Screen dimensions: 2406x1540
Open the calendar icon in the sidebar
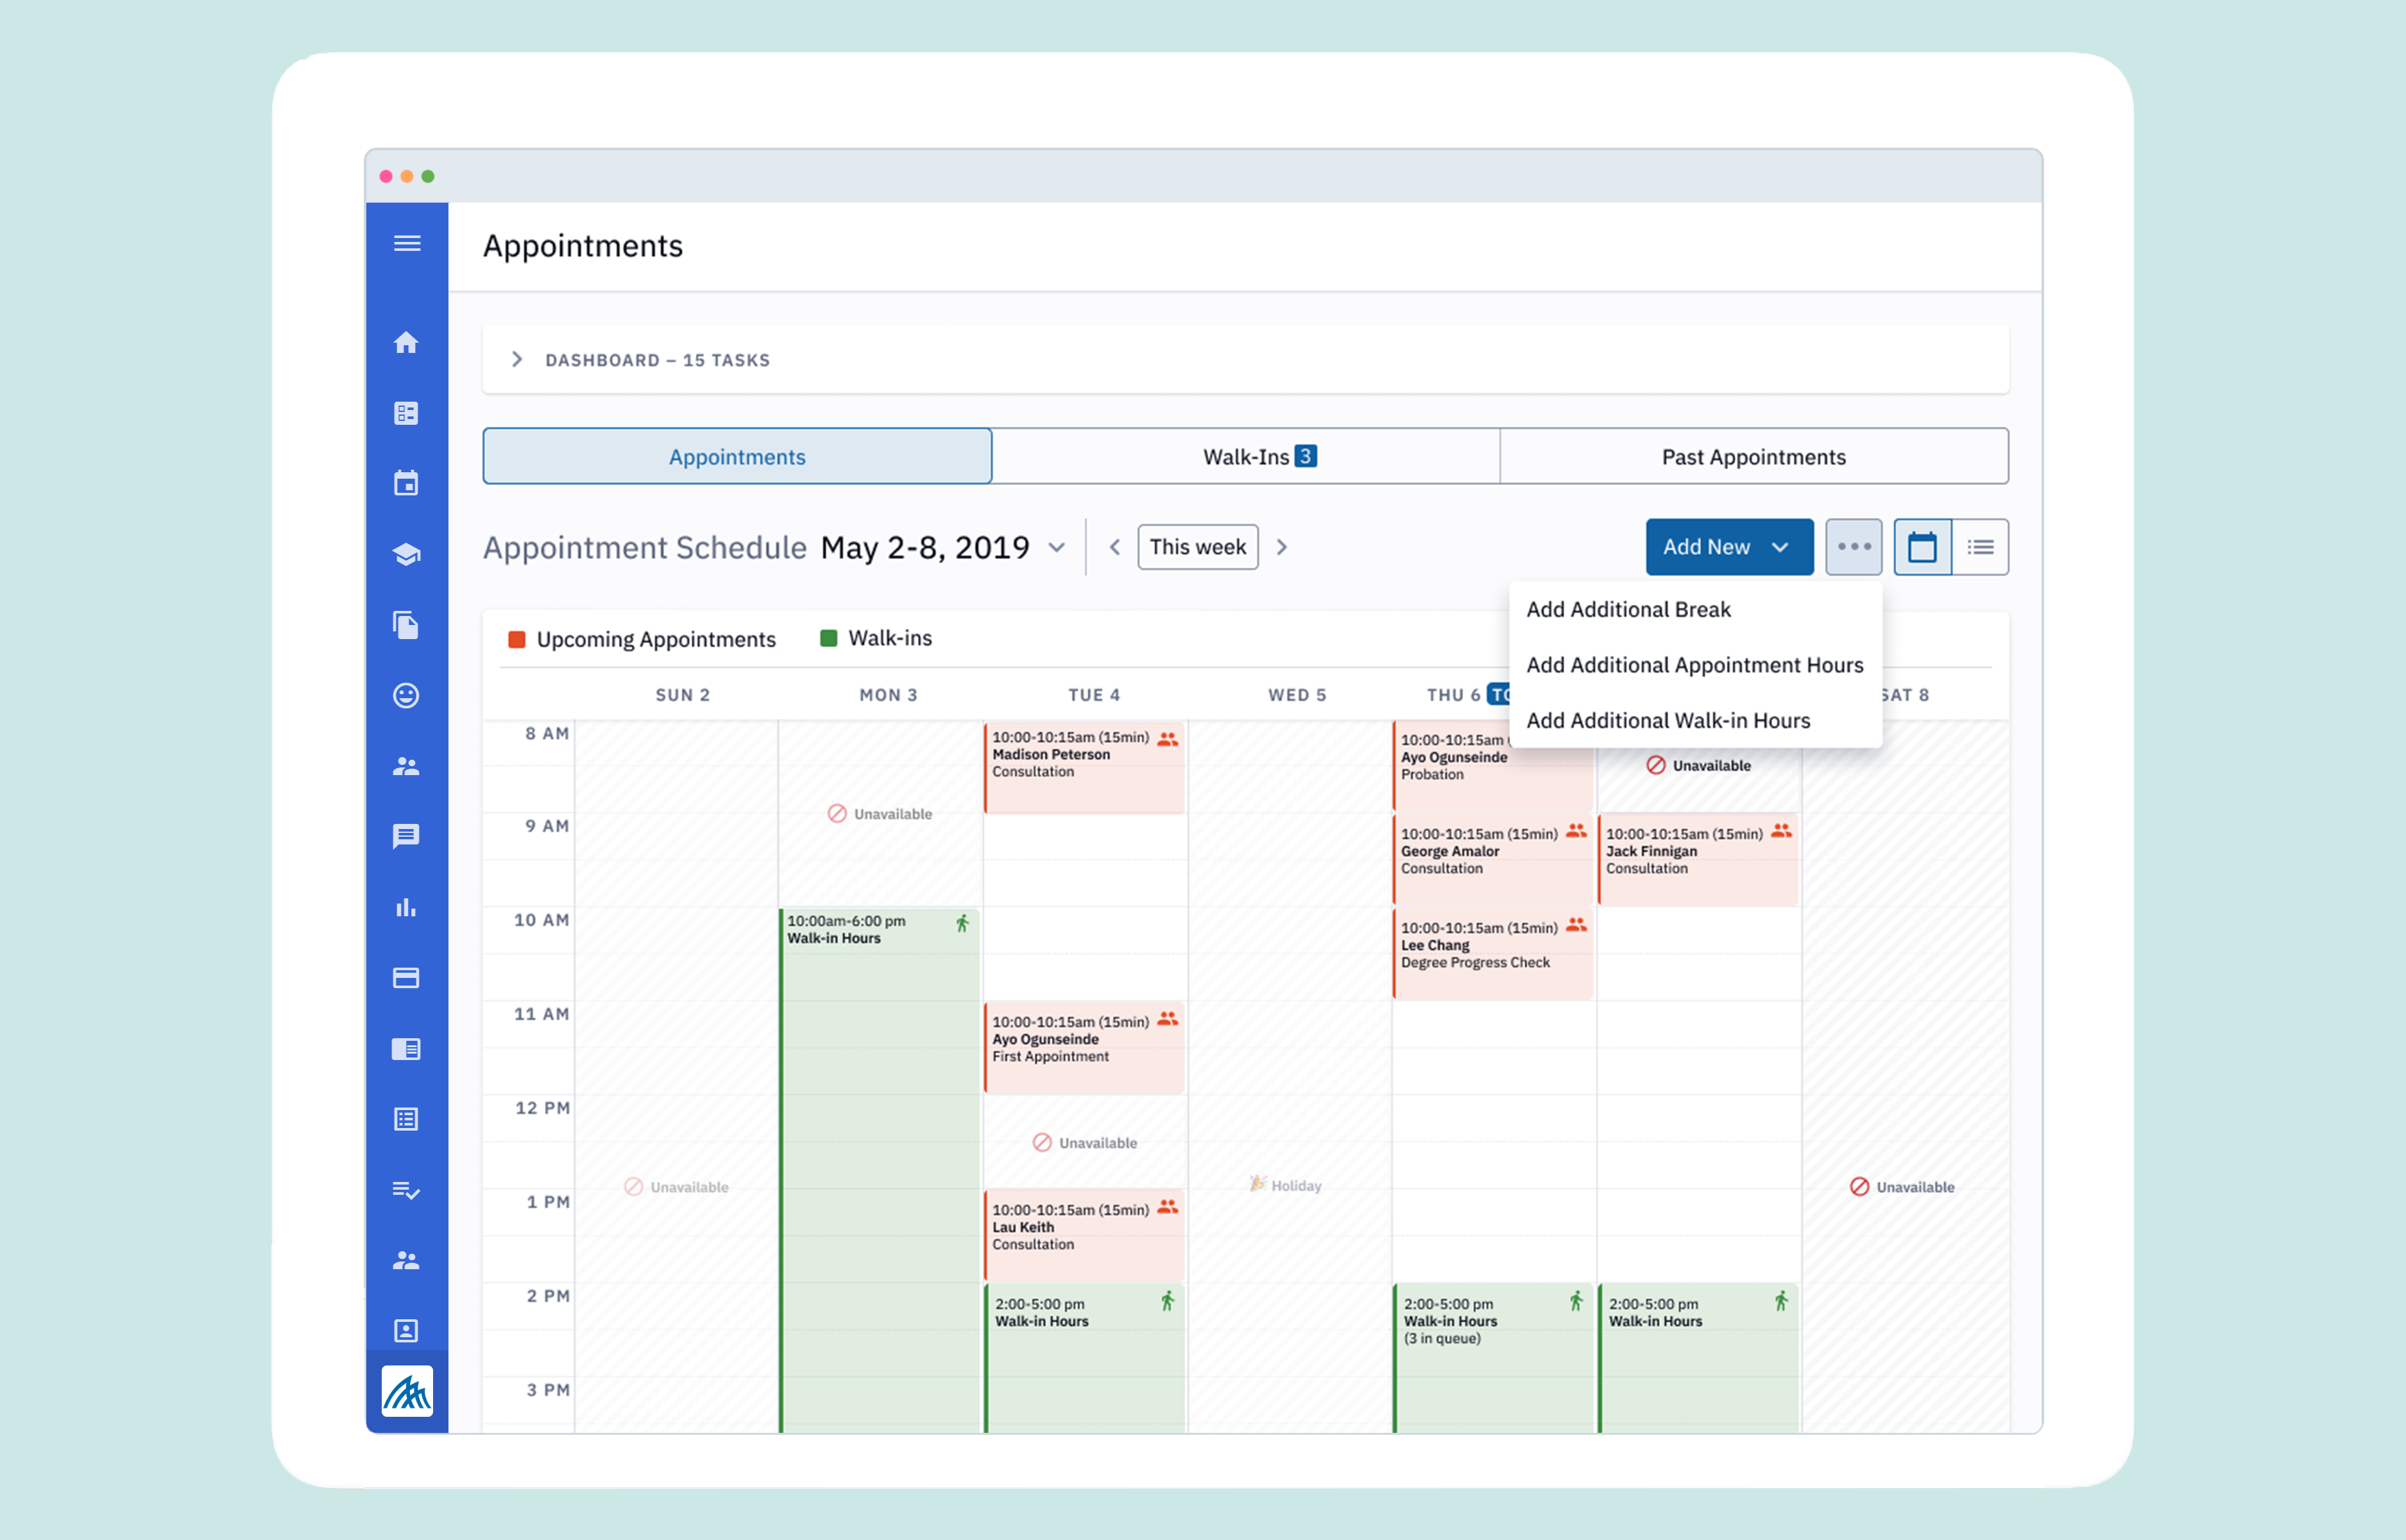pyautogui.click(x=406, y=484)
